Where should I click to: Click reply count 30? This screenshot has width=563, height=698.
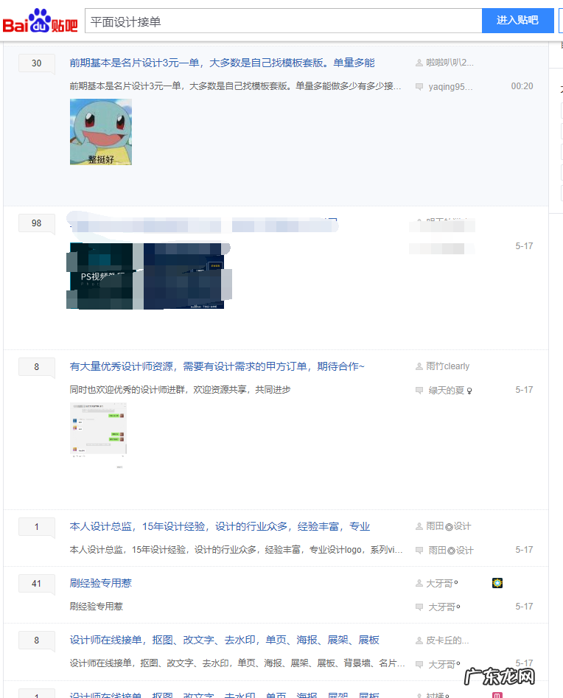(x=37, y=63)
